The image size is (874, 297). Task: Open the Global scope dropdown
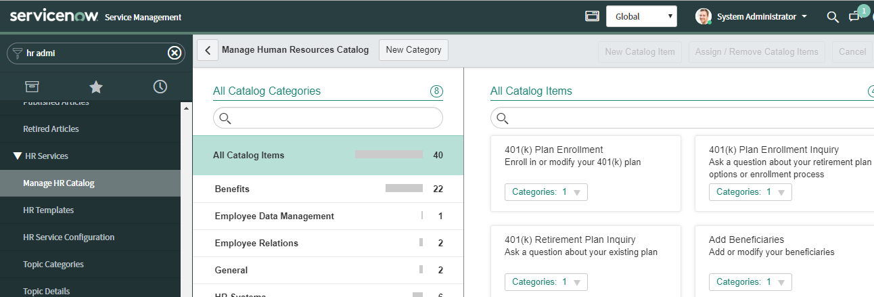[641, 16]
